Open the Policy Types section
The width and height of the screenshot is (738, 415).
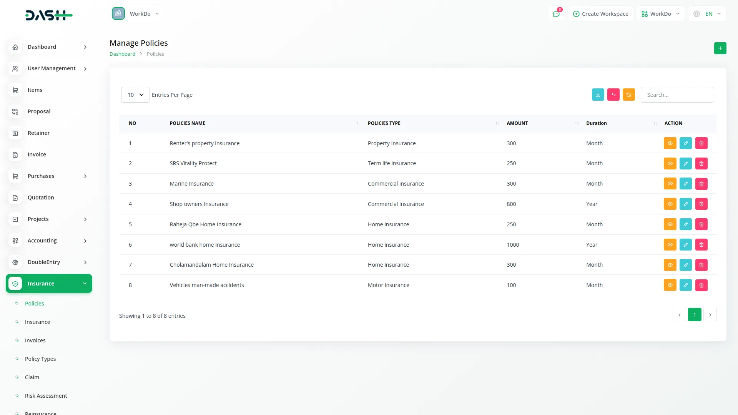tap(40, 359)
